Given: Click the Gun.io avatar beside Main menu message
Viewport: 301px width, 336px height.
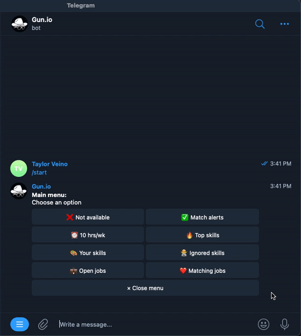Looking at the screenshot, I should click(x=19, y=191).
